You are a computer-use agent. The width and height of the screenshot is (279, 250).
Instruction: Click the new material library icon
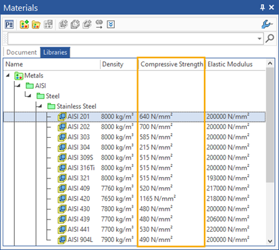pyautogui.click(x=24, y=24)
